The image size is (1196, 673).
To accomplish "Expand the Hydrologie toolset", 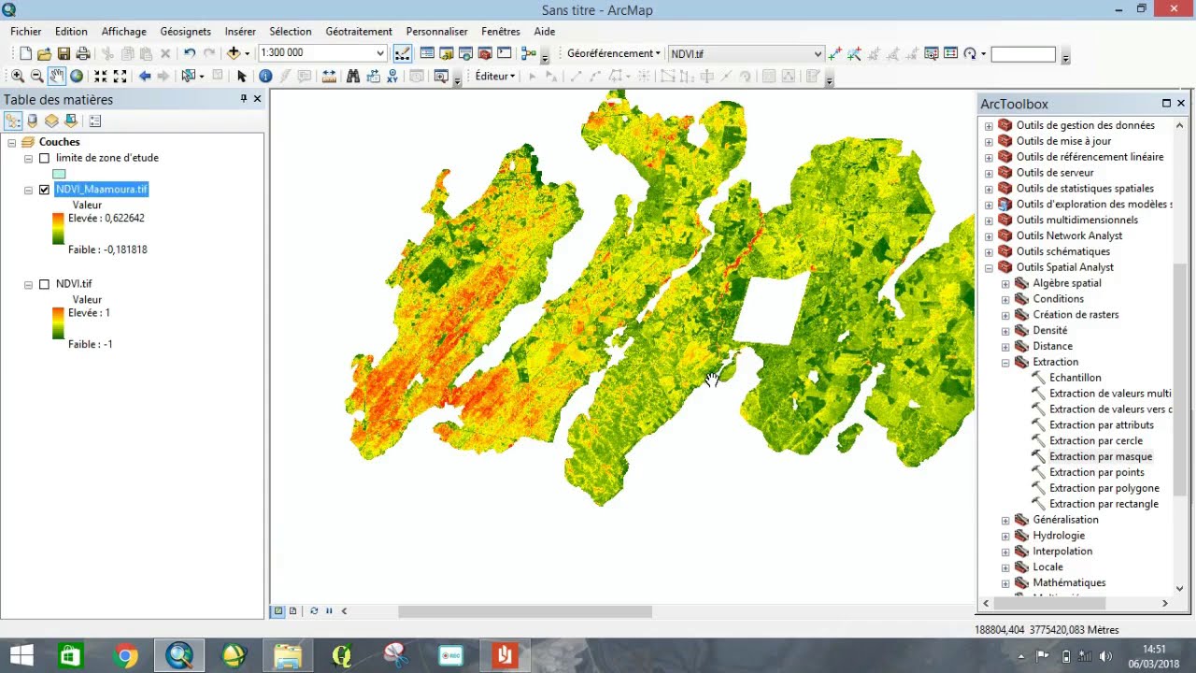I will 1005,536.
